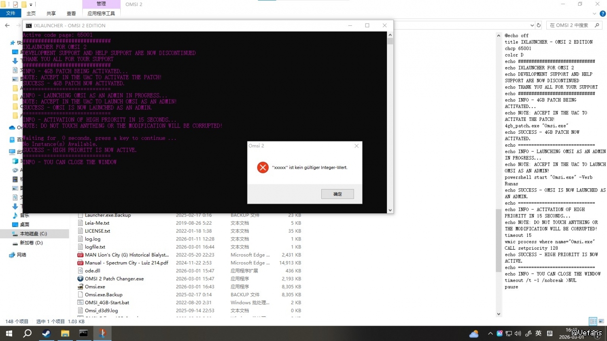The height and width of the screenshot is (341, 607).
Task: Open Explorer help with the question mark icon
Action: tap(603, 13)
